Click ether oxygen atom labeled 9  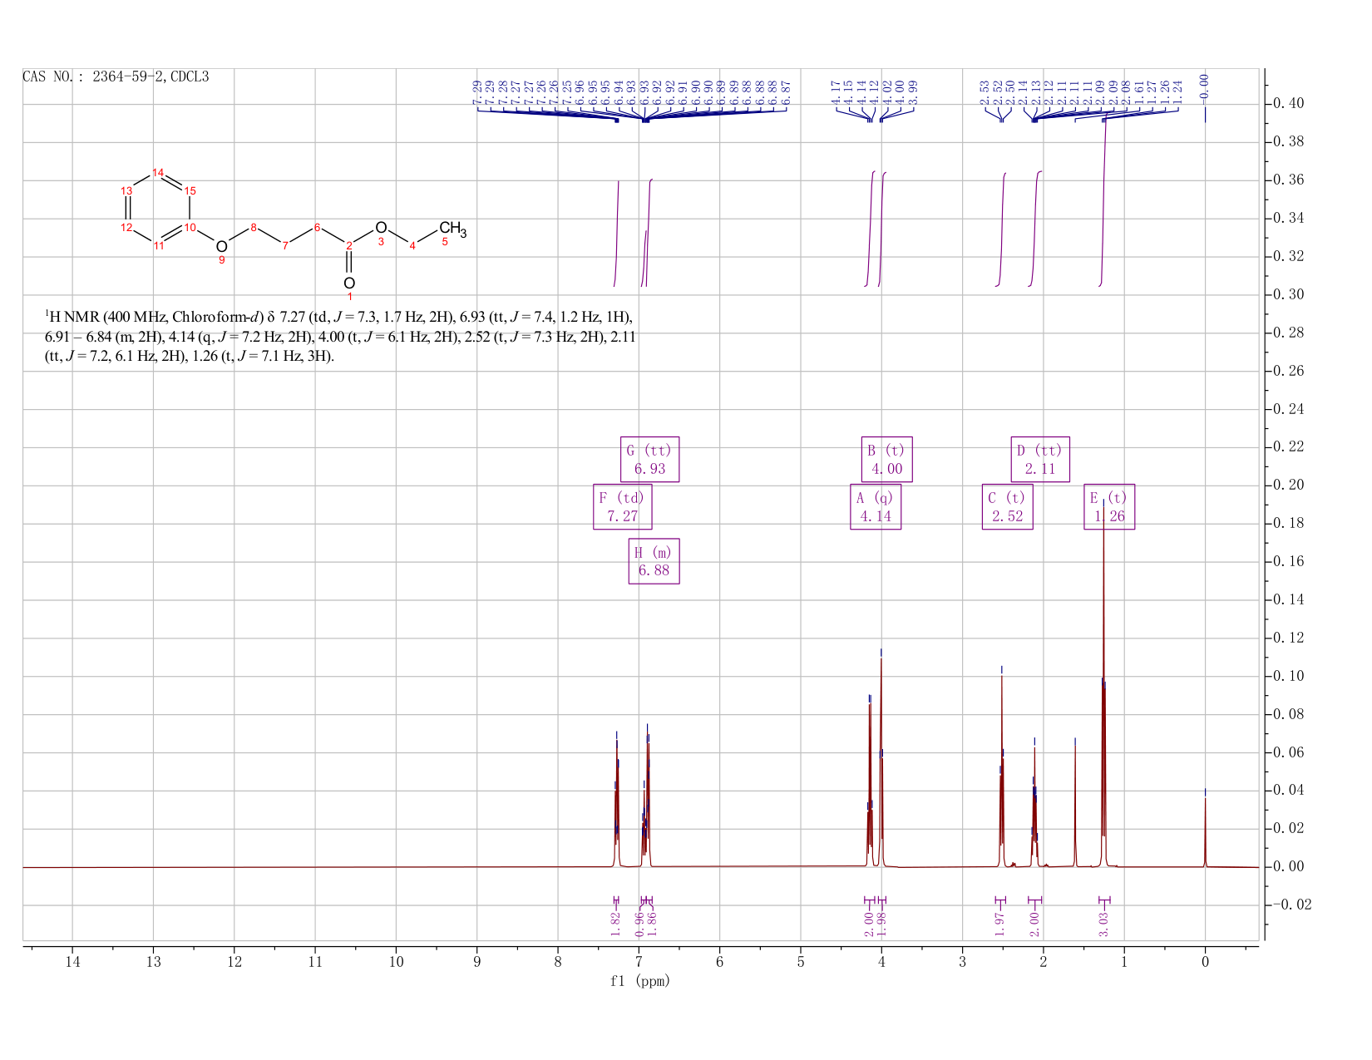point(221,247)
